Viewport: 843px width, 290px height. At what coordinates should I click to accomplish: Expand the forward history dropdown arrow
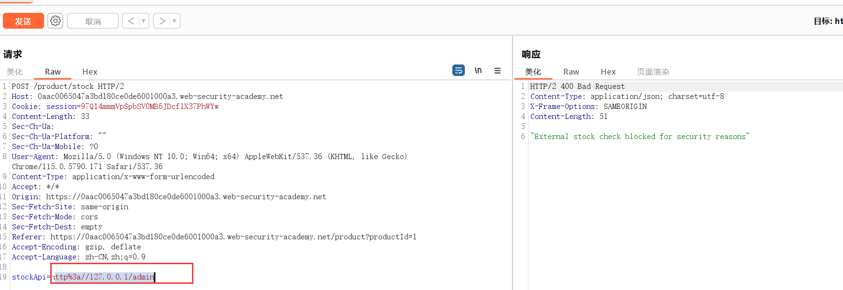click(x=174, y=21)
